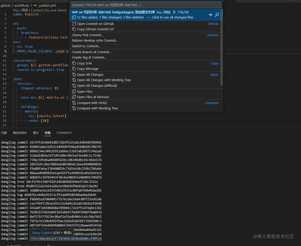Click to see all changed files

173,17
